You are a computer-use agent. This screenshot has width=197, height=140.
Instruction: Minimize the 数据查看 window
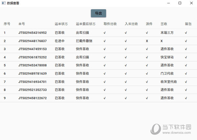tap(168, 3)
